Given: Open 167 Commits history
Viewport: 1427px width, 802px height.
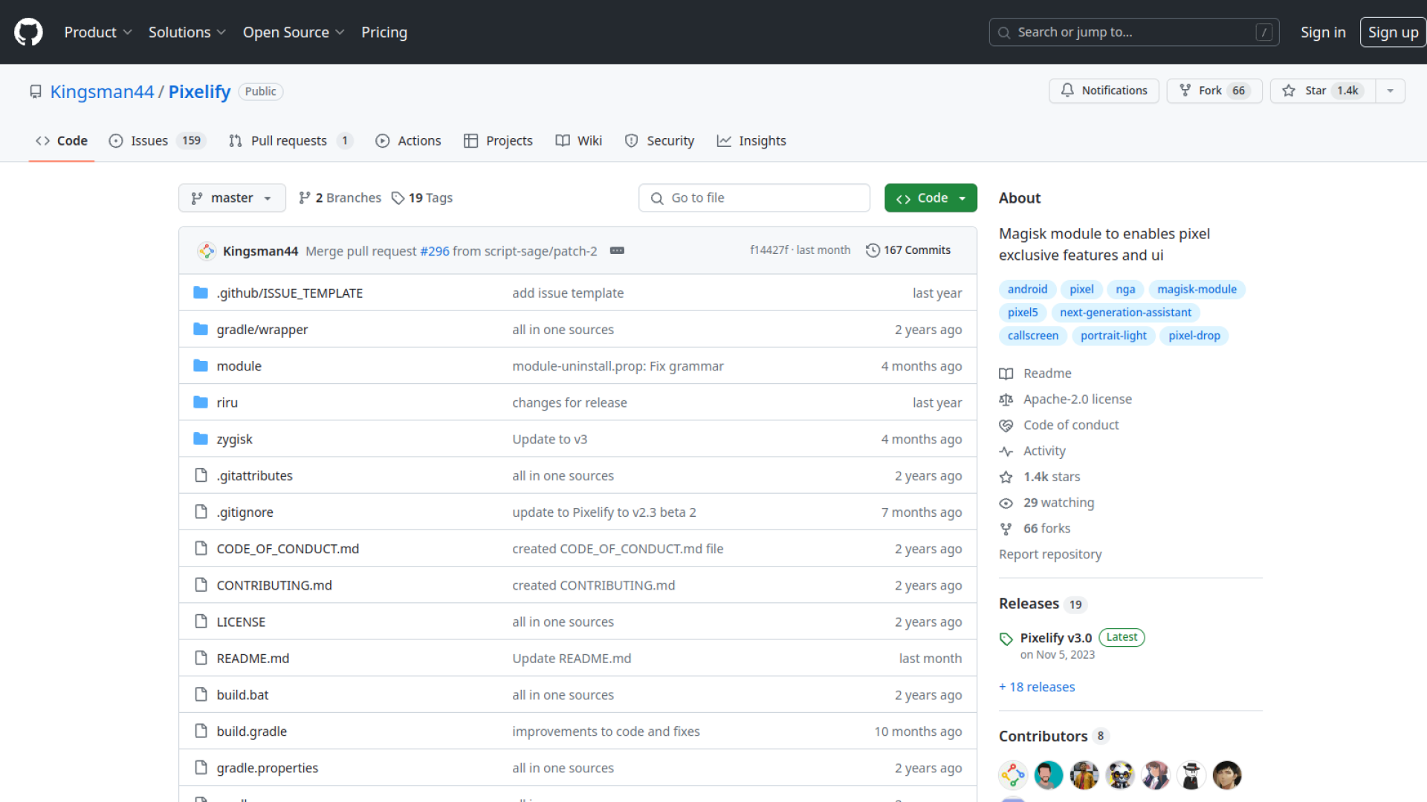Looking at the screenshot, I should click(908, 250).
